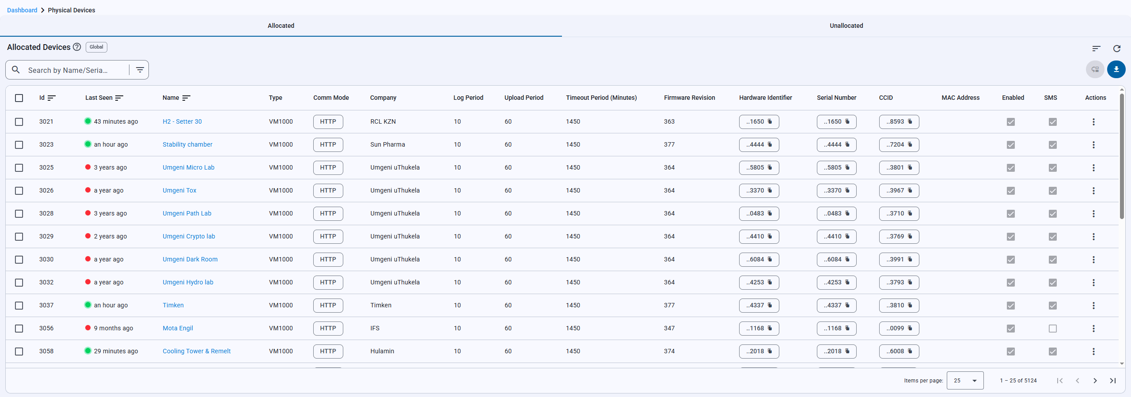Open the Umgeni Micro Lab device link
This screenshot has height=397, width=1131.
point(188,167)
